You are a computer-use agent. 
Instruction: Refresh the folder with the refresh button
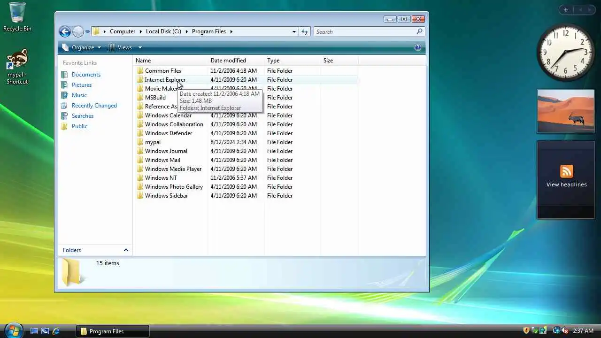click(x=305, y=31)
